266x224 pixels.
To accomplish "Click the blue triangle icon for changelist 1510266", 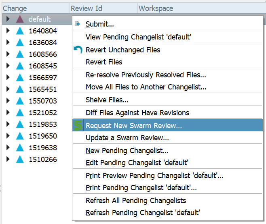I will click(x=20, y=159).
